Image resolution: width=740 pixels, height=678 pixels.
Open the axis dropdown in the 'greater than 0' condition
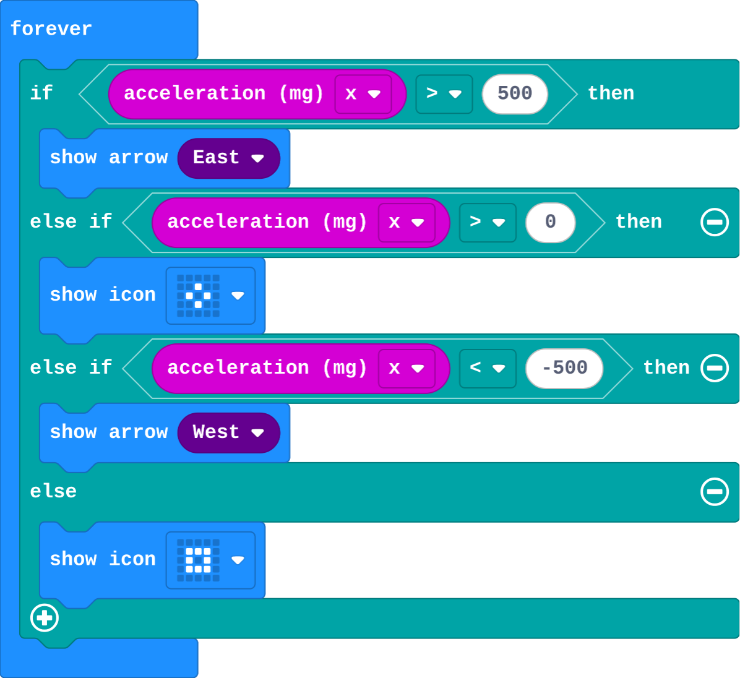[x=407, y=222]
